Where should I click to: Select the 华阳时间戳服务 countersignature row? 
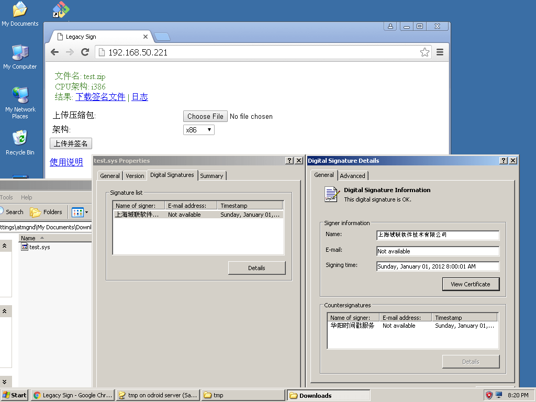click(x=352, y=326)
